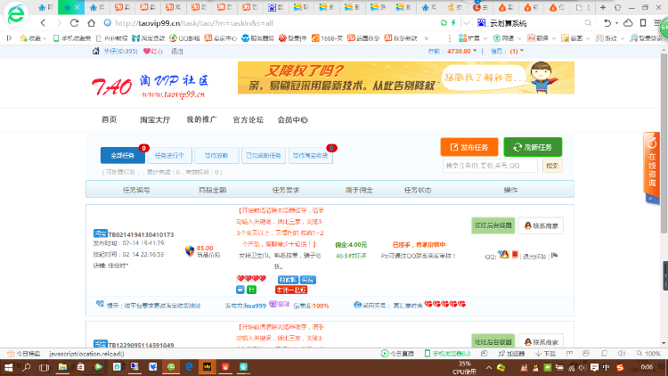Click 下载 downloads in status bar

tap(546, 354)
